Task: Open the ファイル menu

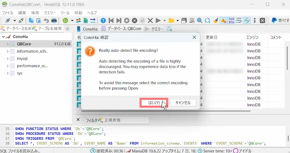Action: coord(8,13)
